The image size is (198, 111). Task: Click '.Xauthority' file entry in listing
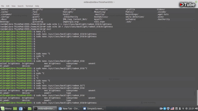(163, 19)
